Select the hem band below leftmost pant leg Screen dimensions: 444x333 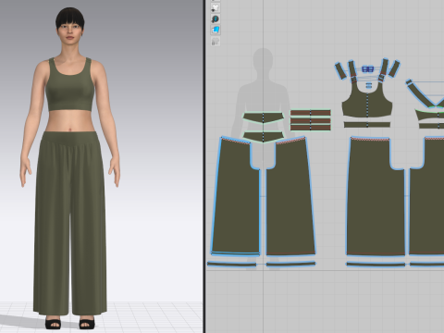(231, 264)
